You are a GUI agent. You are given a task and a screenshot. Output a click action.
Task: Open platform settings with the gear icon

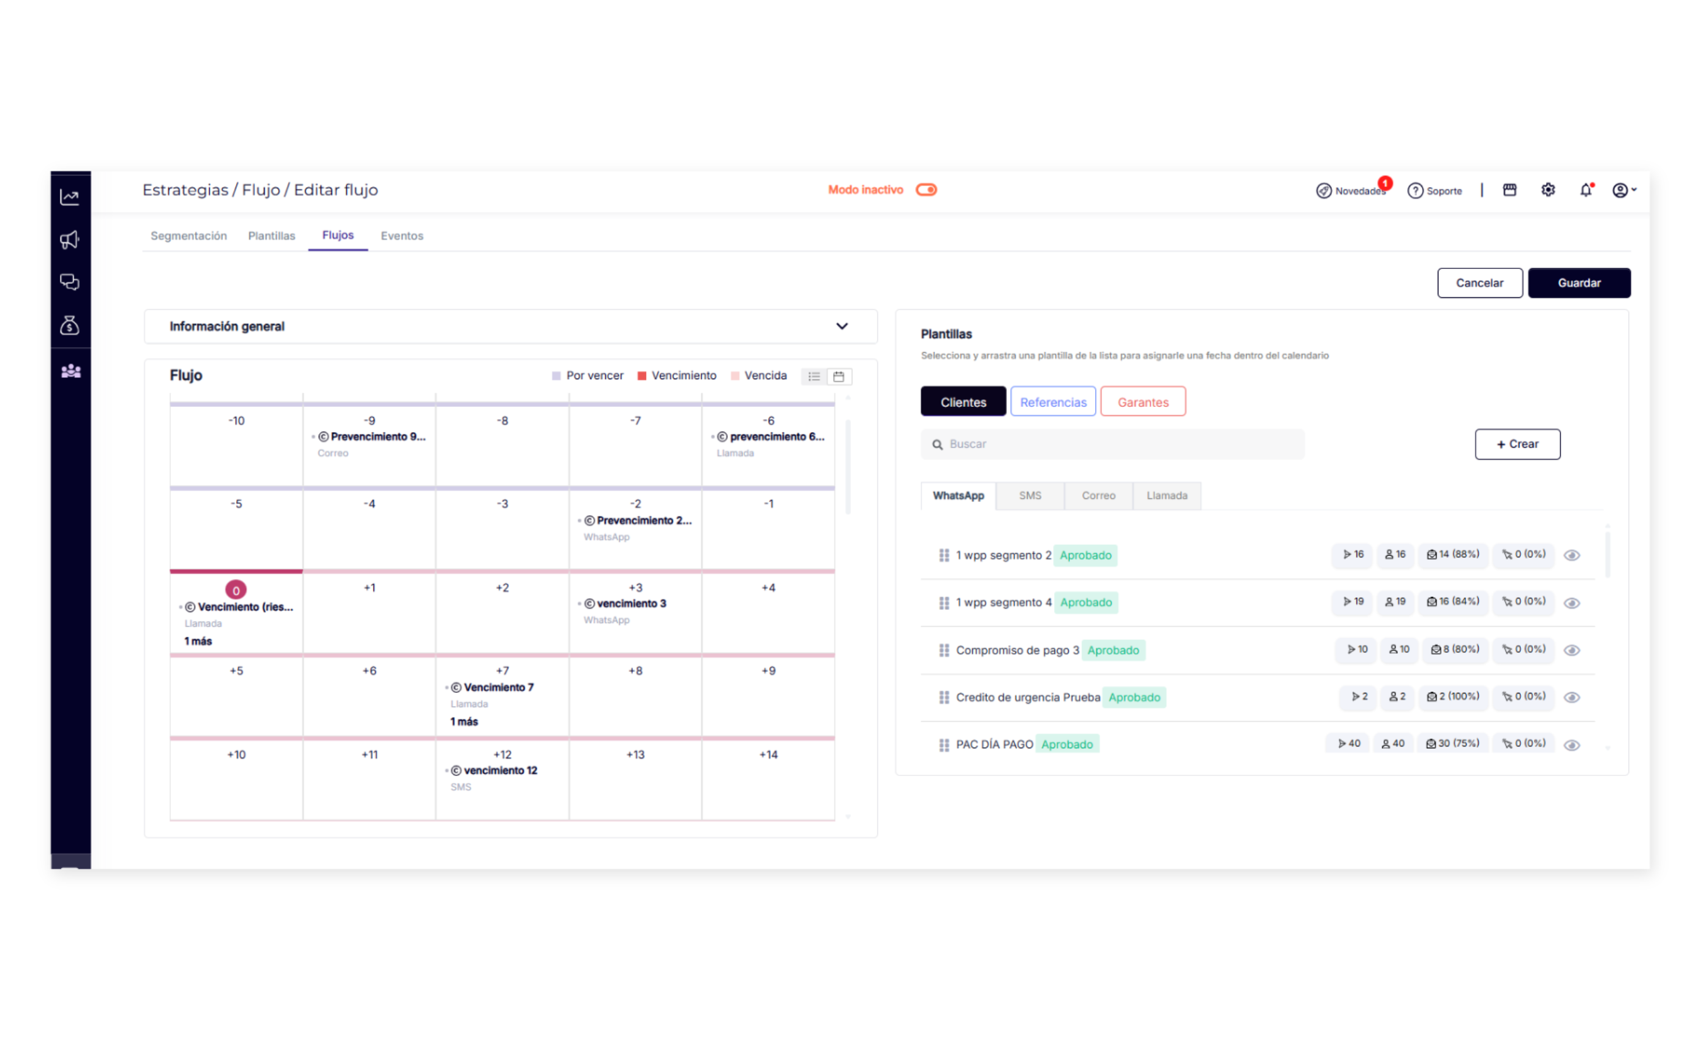(1548, 190)
